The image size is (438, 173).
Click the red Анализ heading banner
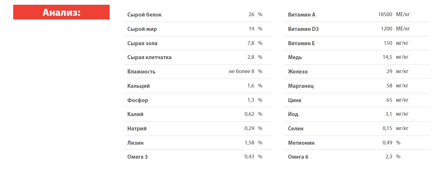tap(61, 12)
